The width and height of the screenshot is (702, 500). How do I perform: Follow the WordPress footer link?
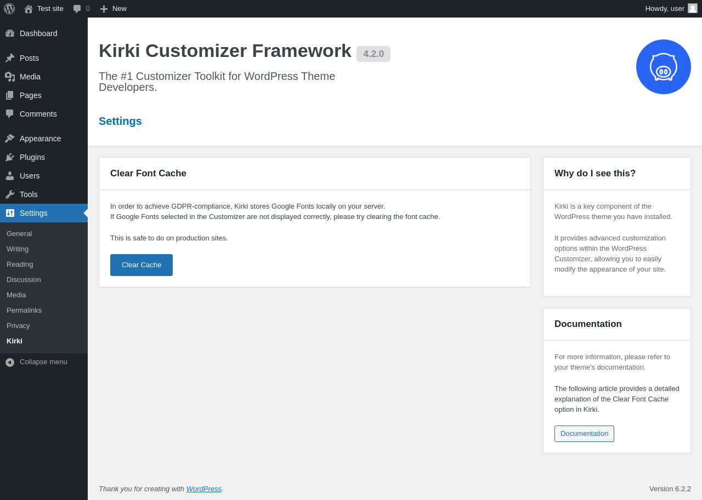[203, 488]
